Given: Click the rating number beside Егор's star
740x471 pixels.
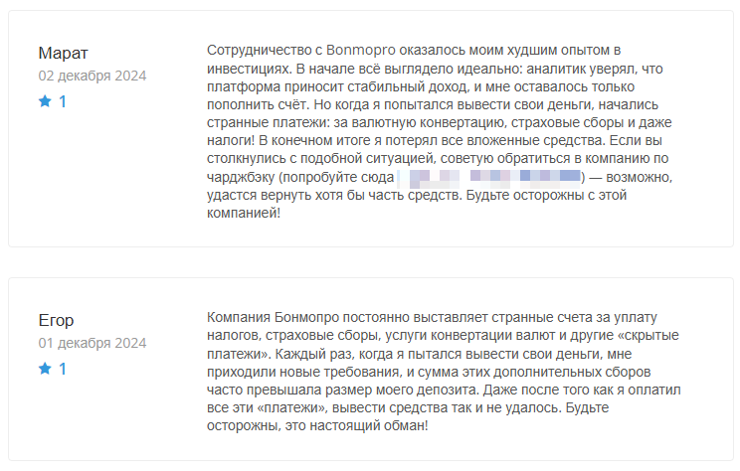Looking at the screenshot, I should pyautogui.click(x=63, y=369).
